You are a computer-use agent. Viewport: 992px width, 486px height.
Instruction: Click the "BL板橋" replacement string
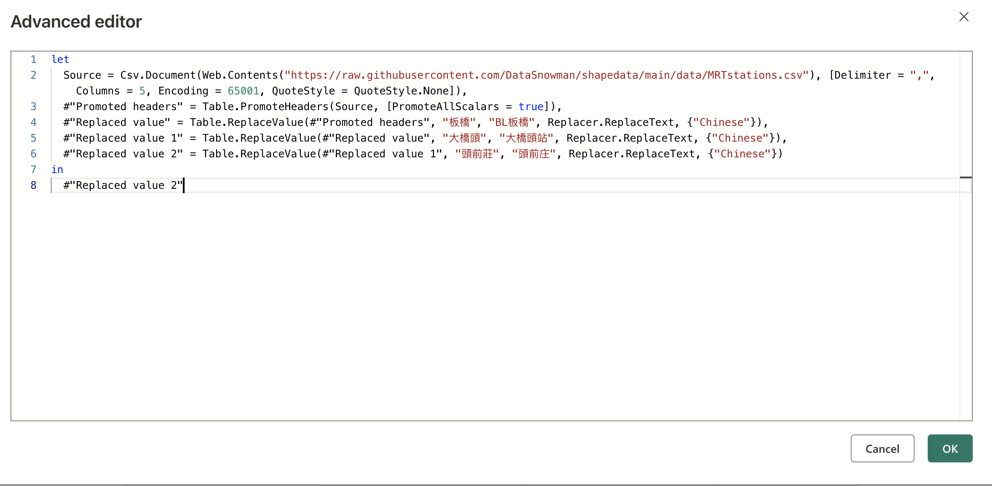click(512, 122)
